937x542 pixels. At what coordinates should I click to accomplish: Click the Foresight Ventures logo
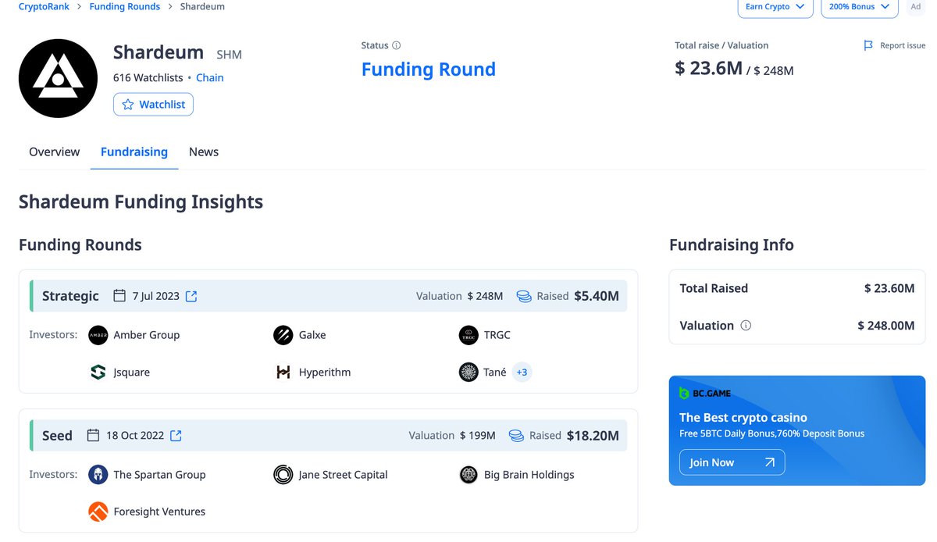point(98,512)
